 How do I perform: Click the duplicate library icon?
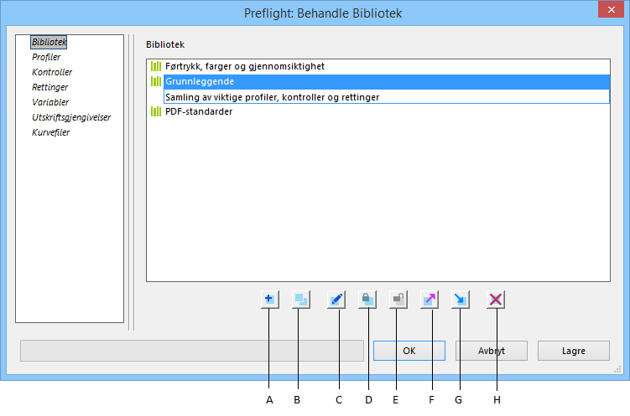[301, 299]
